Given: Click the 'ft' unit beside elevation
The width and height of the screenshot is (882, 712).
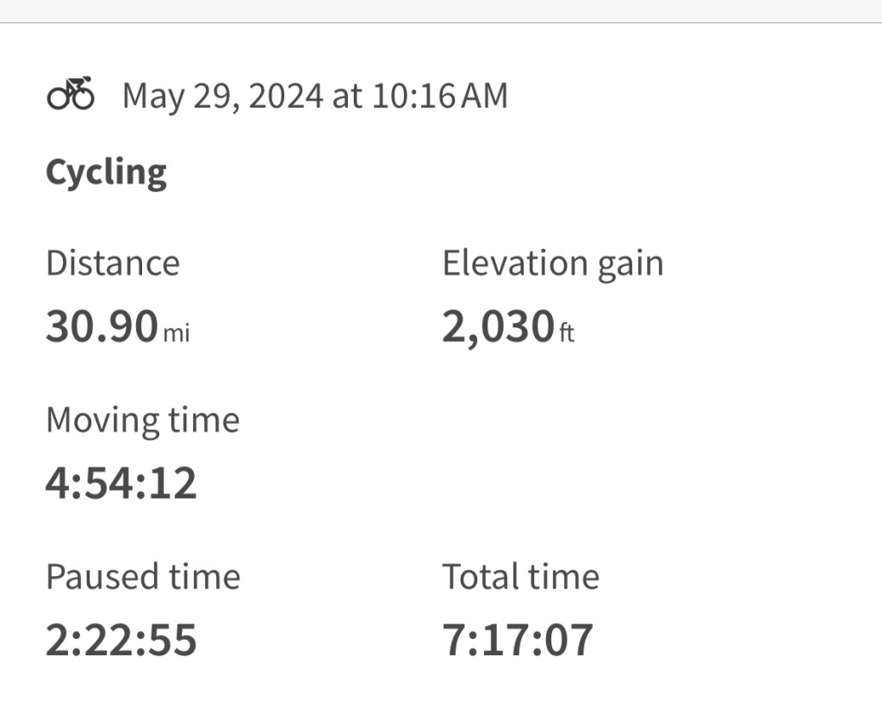Looking at the screenshot, I should click(x=566, y=333).
